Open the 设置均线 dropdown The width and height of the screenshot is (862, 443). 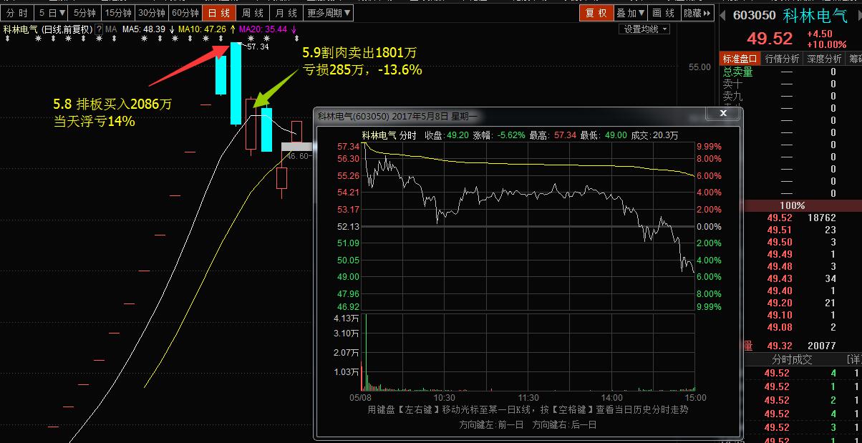click(x=645, y=29)
